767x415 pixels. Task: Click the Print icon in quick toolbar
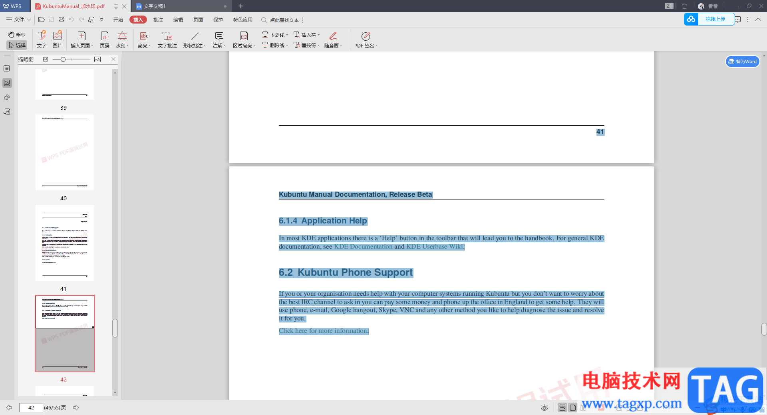(61, 20)
